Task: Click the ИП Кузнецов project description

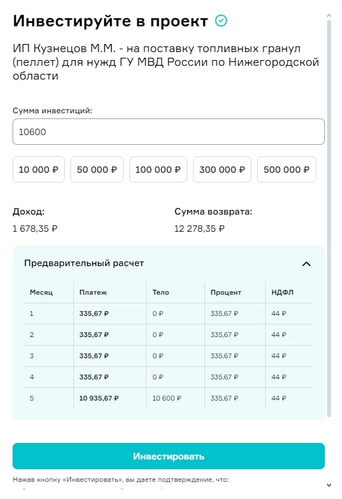Action: (166, 62)
